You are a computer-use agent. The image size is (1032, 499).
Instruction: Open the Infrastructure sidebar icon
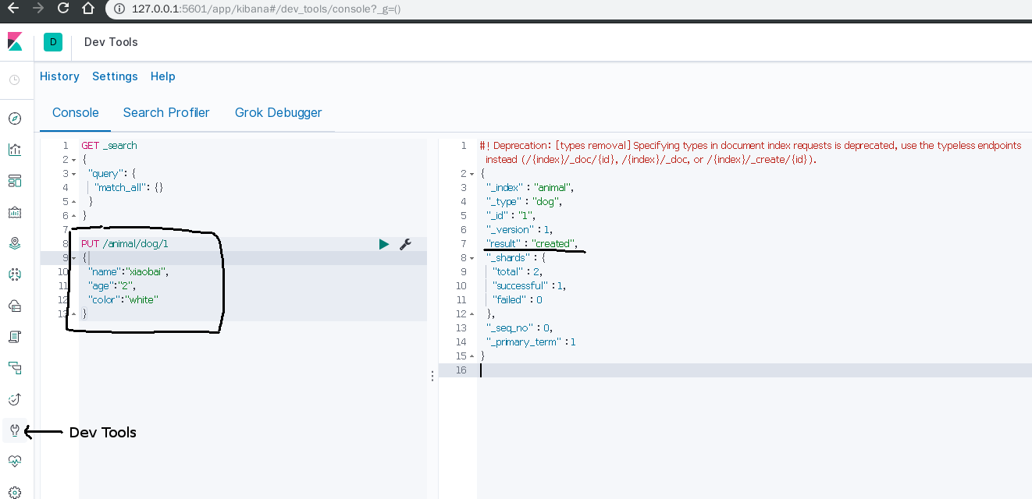(x=14, y=306)
